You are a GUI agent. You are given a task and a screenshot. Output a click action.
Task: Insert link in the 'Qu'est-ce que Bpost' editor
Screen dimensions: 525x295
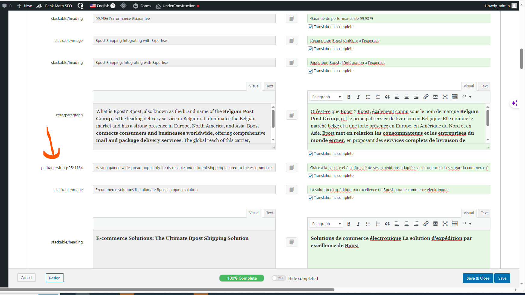426,97
